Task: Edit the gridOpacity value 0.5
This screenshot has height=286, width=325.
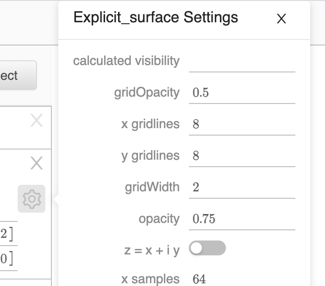Action: [x=242, y=93]
